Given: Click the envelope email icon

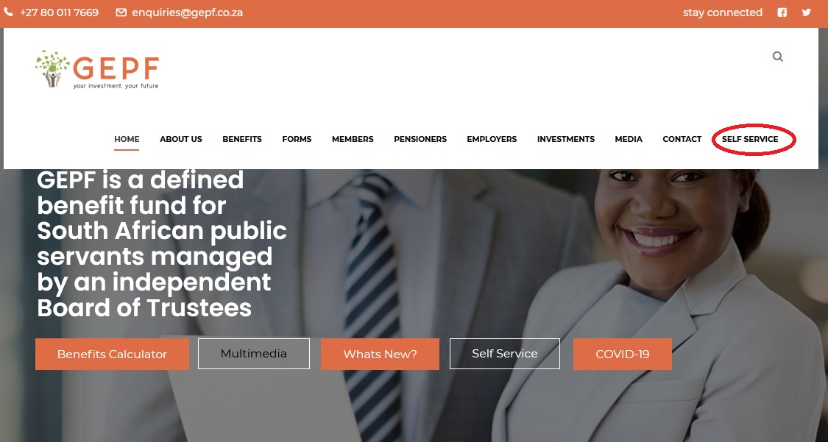Looking at the screenshot, I should pyautogui.click(x=121, y=12).
